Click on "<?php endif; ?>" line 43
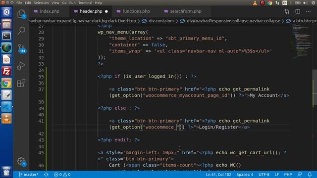This screenshot has width=317, height=178. point(119,140)
